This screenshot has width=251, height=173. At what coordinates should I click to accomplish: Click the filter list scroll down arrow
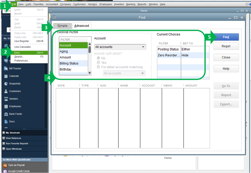(90, 73)
